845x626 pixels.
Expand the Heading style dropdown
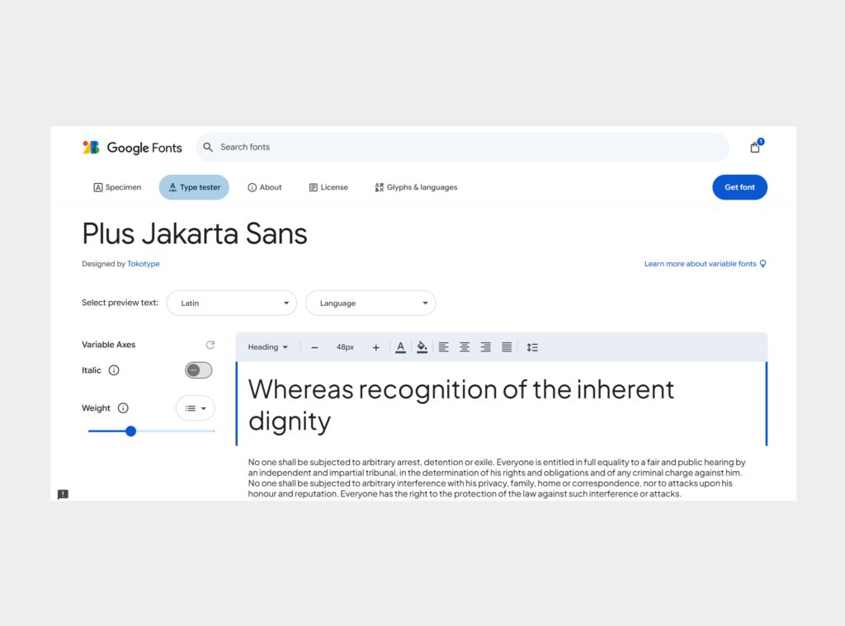268,347
